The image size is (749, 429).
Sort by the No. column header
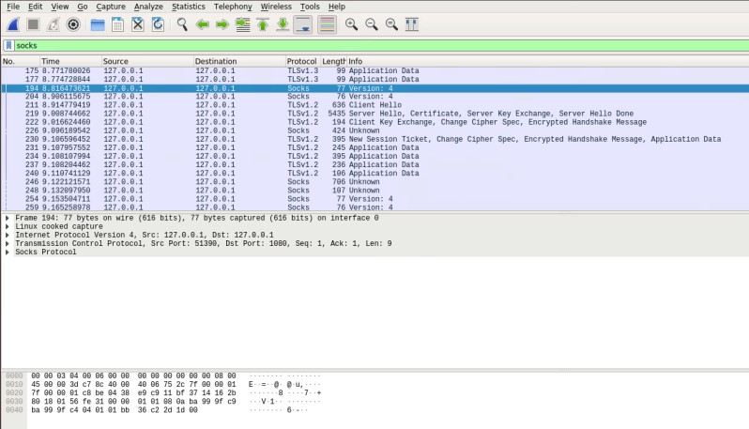(x=20, y=61)
